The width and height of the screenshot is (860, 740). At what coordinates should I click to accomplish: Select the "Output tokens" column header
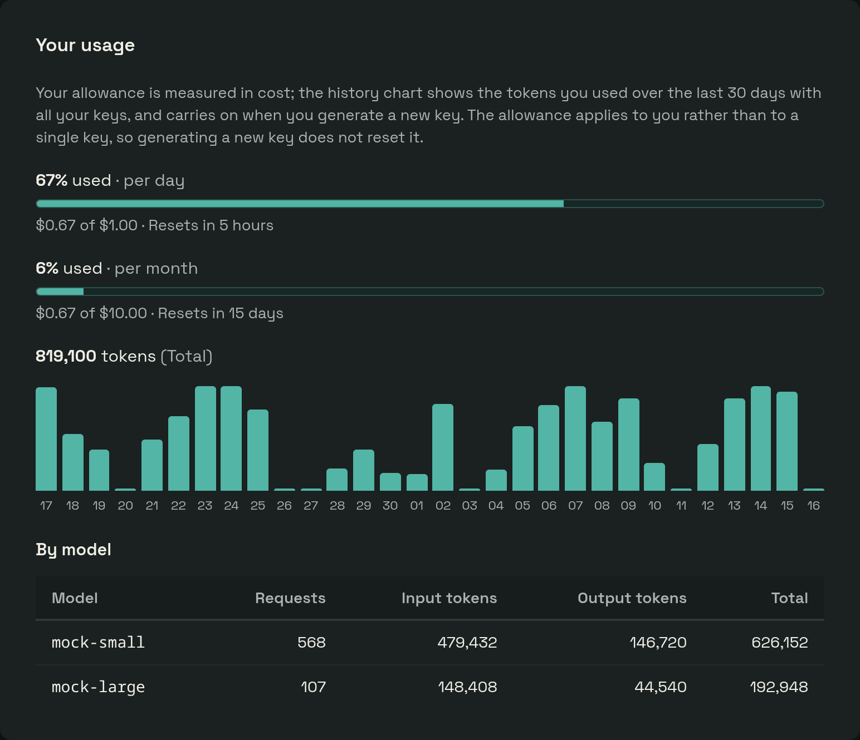click(x=632, y=598)
